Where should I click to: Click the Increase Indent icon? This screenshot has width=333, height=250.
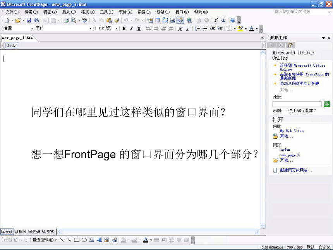(x=220, y=28)
